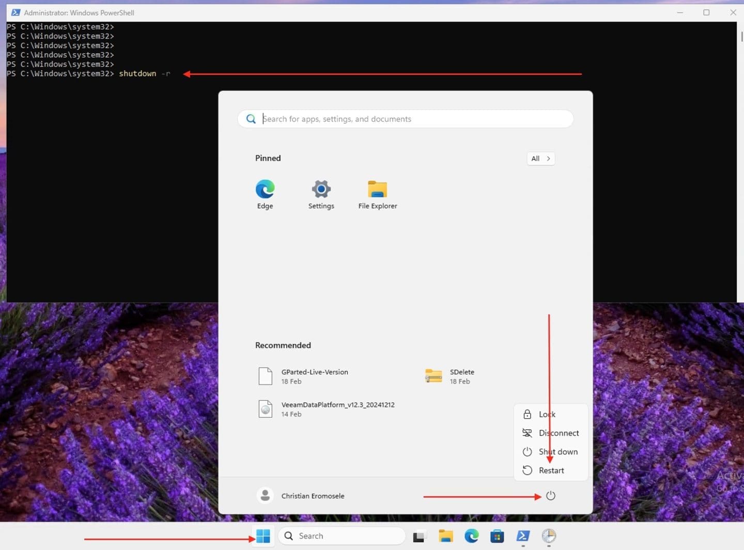744x550 pixels.
Task: Select Disconnect from the power menu
Action: coord(558,433)
